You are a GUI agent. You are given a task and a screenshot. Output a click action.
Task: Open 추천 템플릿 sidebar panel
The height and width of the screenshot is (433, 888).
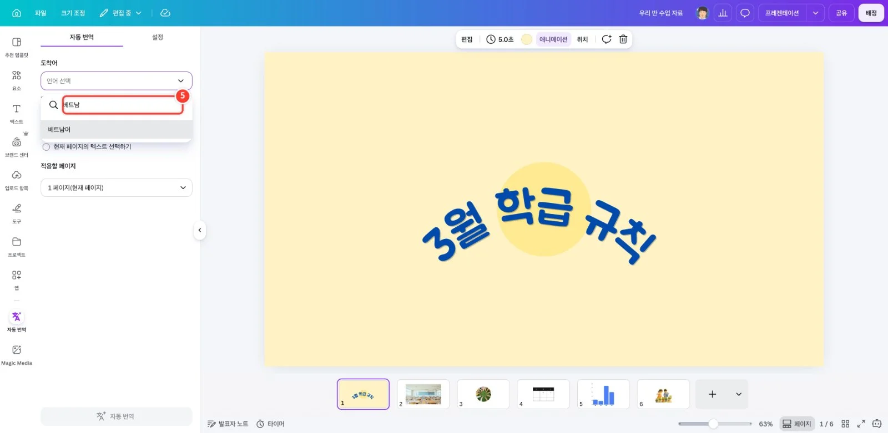17,47
